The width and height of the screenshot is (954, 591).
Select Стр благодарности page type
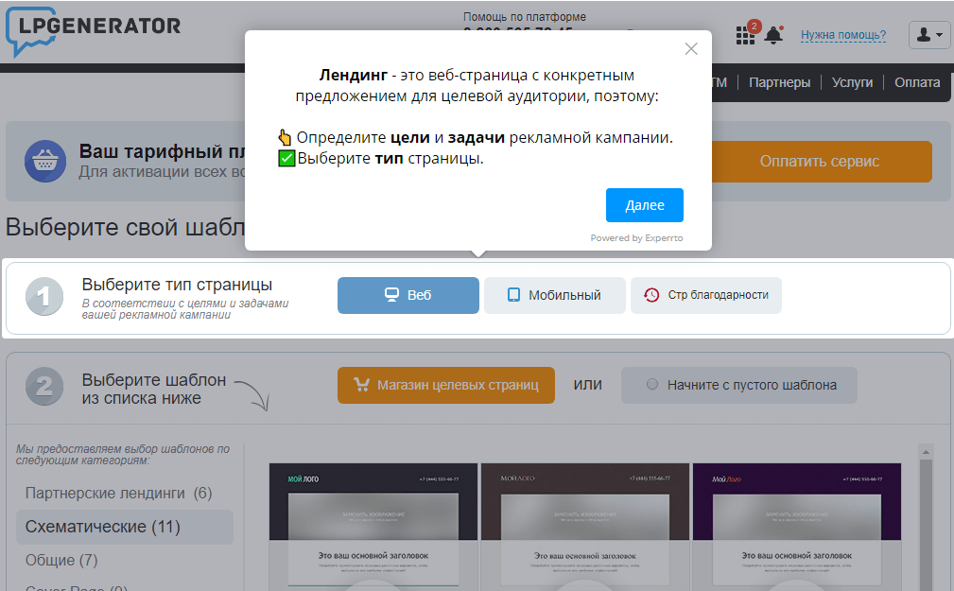click(x=706, y=295)
